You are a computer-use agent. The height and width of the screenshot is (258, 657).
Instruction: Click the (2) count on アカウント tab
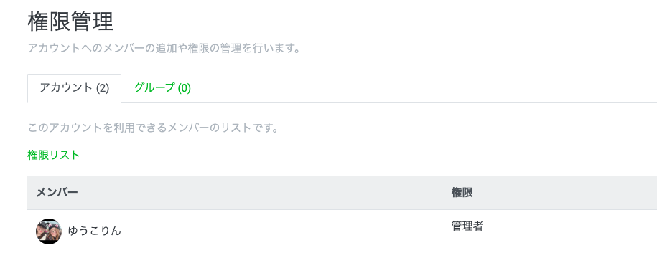103,88
